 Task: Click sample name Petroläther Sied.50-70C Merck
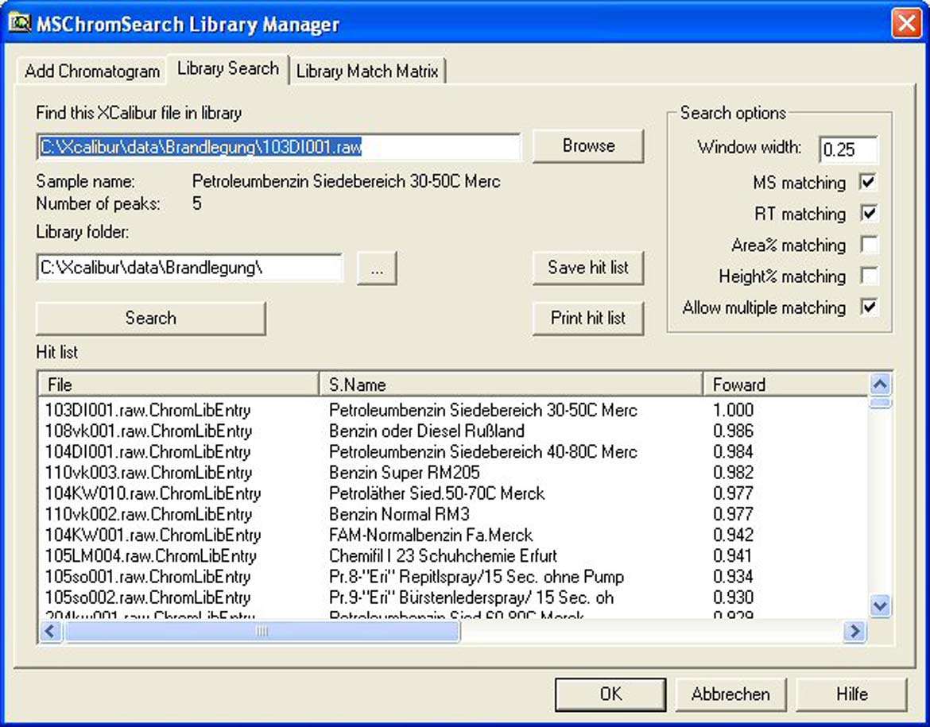coord(436,493)
